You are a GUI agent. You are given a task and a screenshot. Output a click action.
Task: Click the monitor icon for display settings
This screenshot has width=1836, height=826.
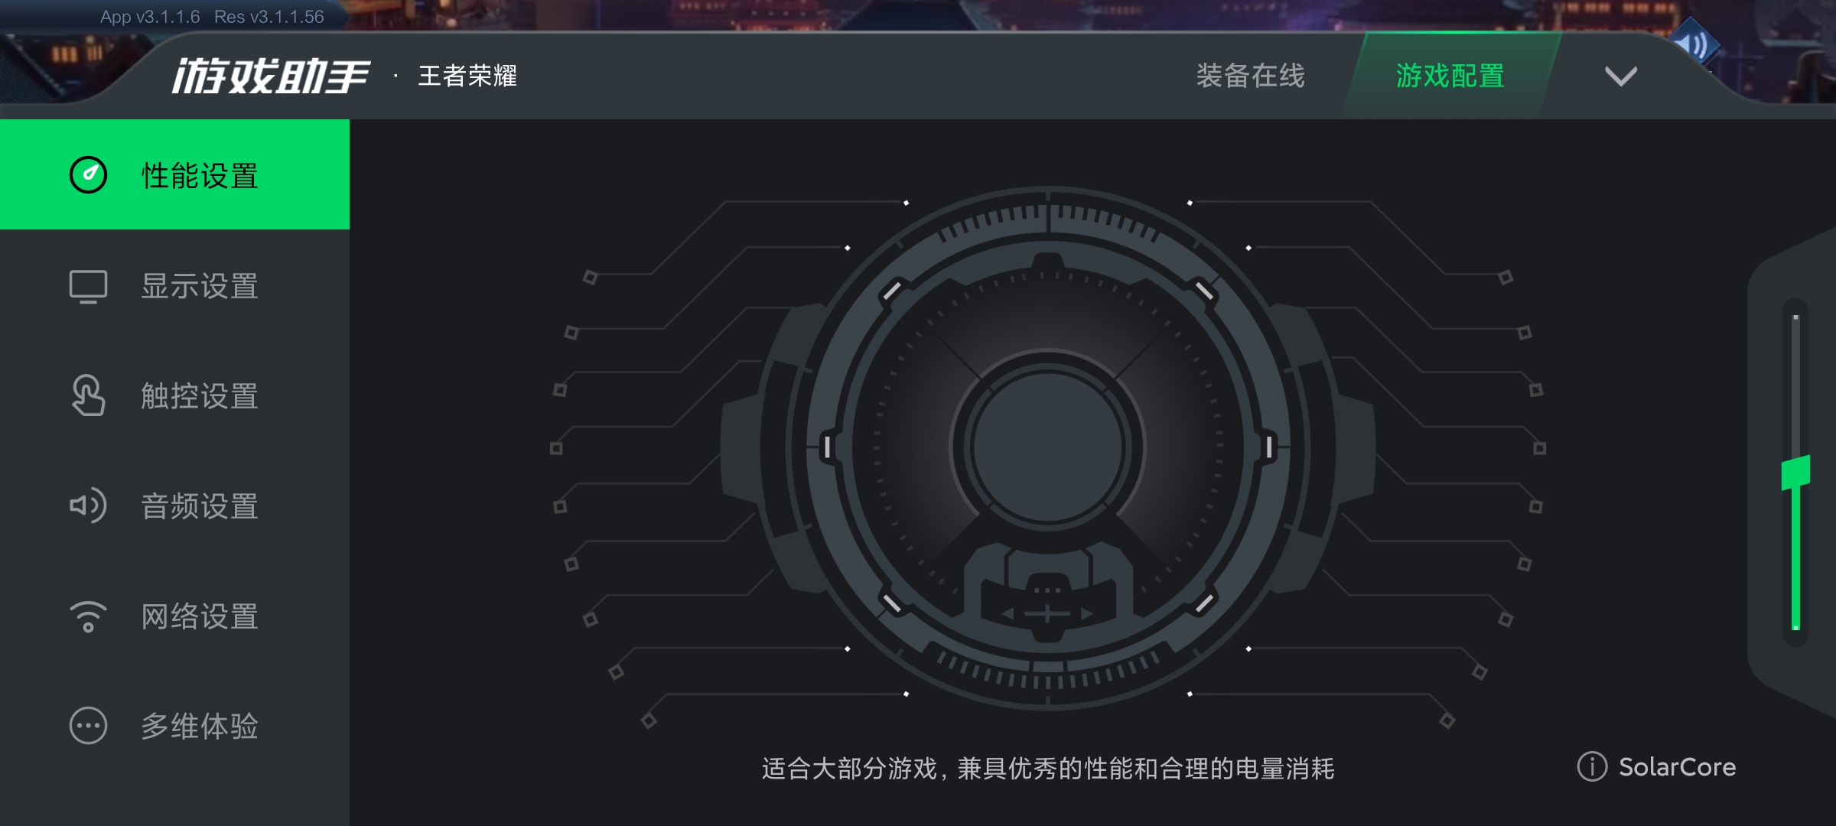coord(88,286)
